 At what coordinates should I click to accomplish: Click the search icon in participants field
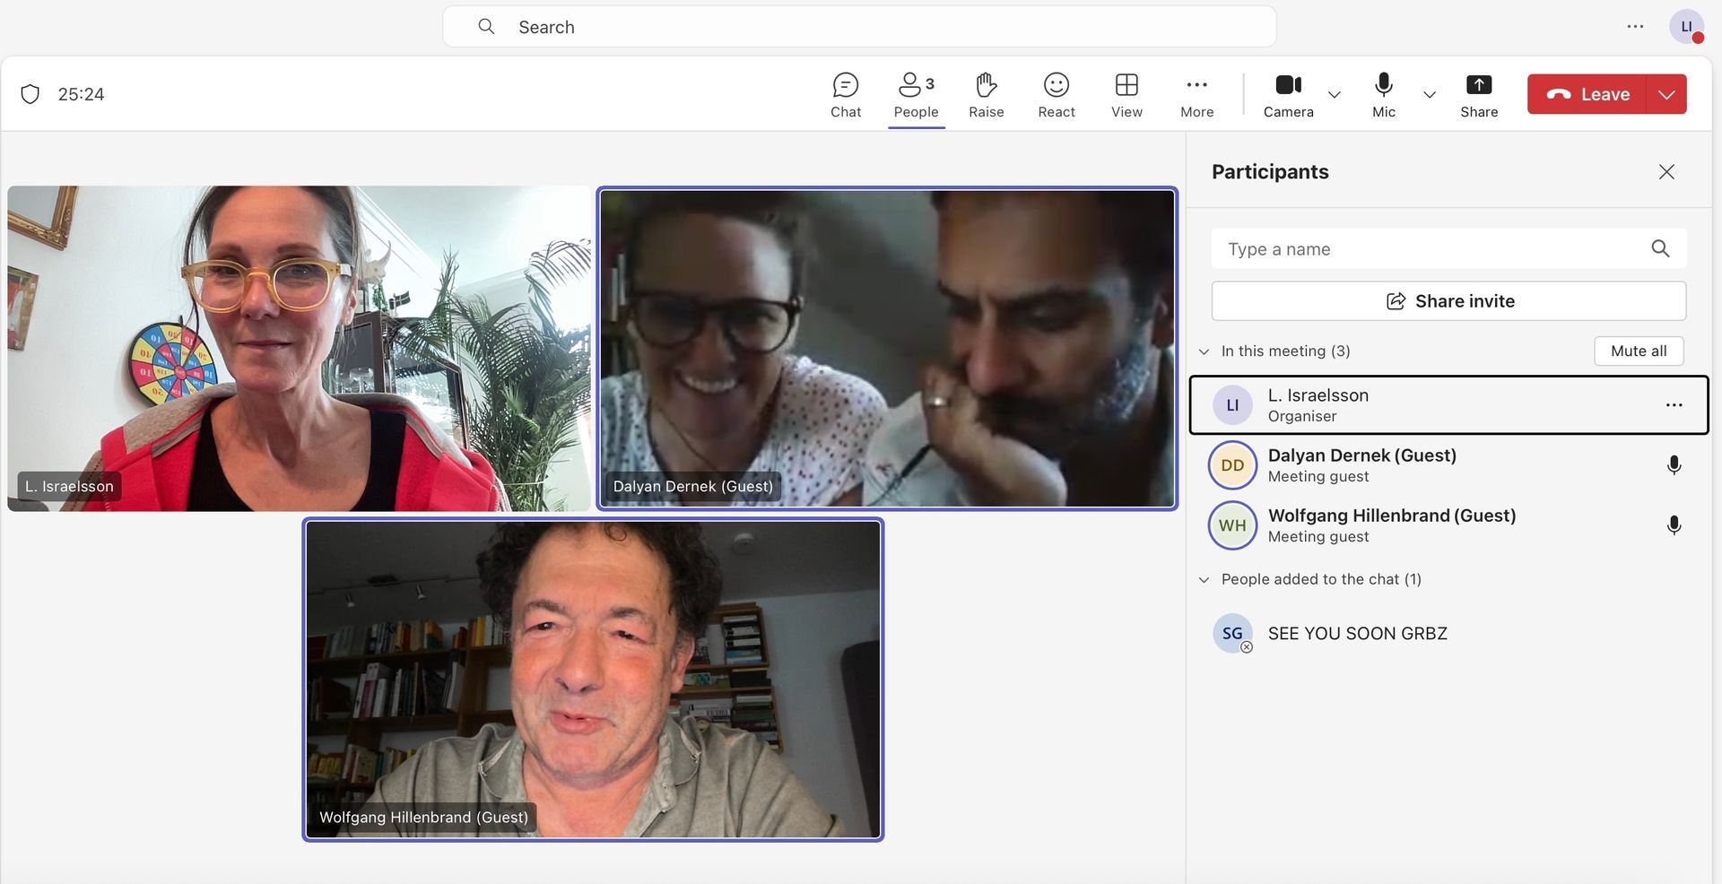click(1660, 248)
